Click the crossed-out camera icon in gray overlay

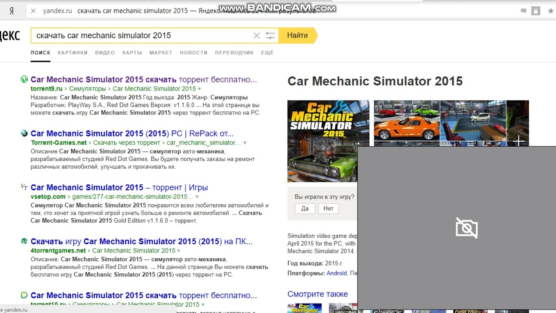point(467,228)
